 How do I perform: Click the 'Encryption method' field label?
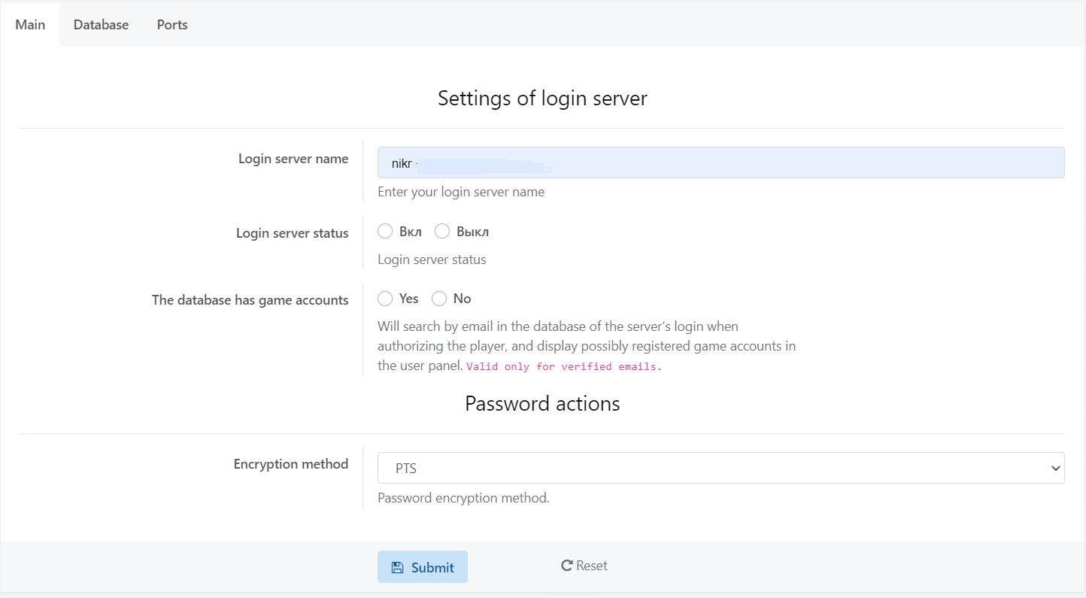click(x=290, y=464)
